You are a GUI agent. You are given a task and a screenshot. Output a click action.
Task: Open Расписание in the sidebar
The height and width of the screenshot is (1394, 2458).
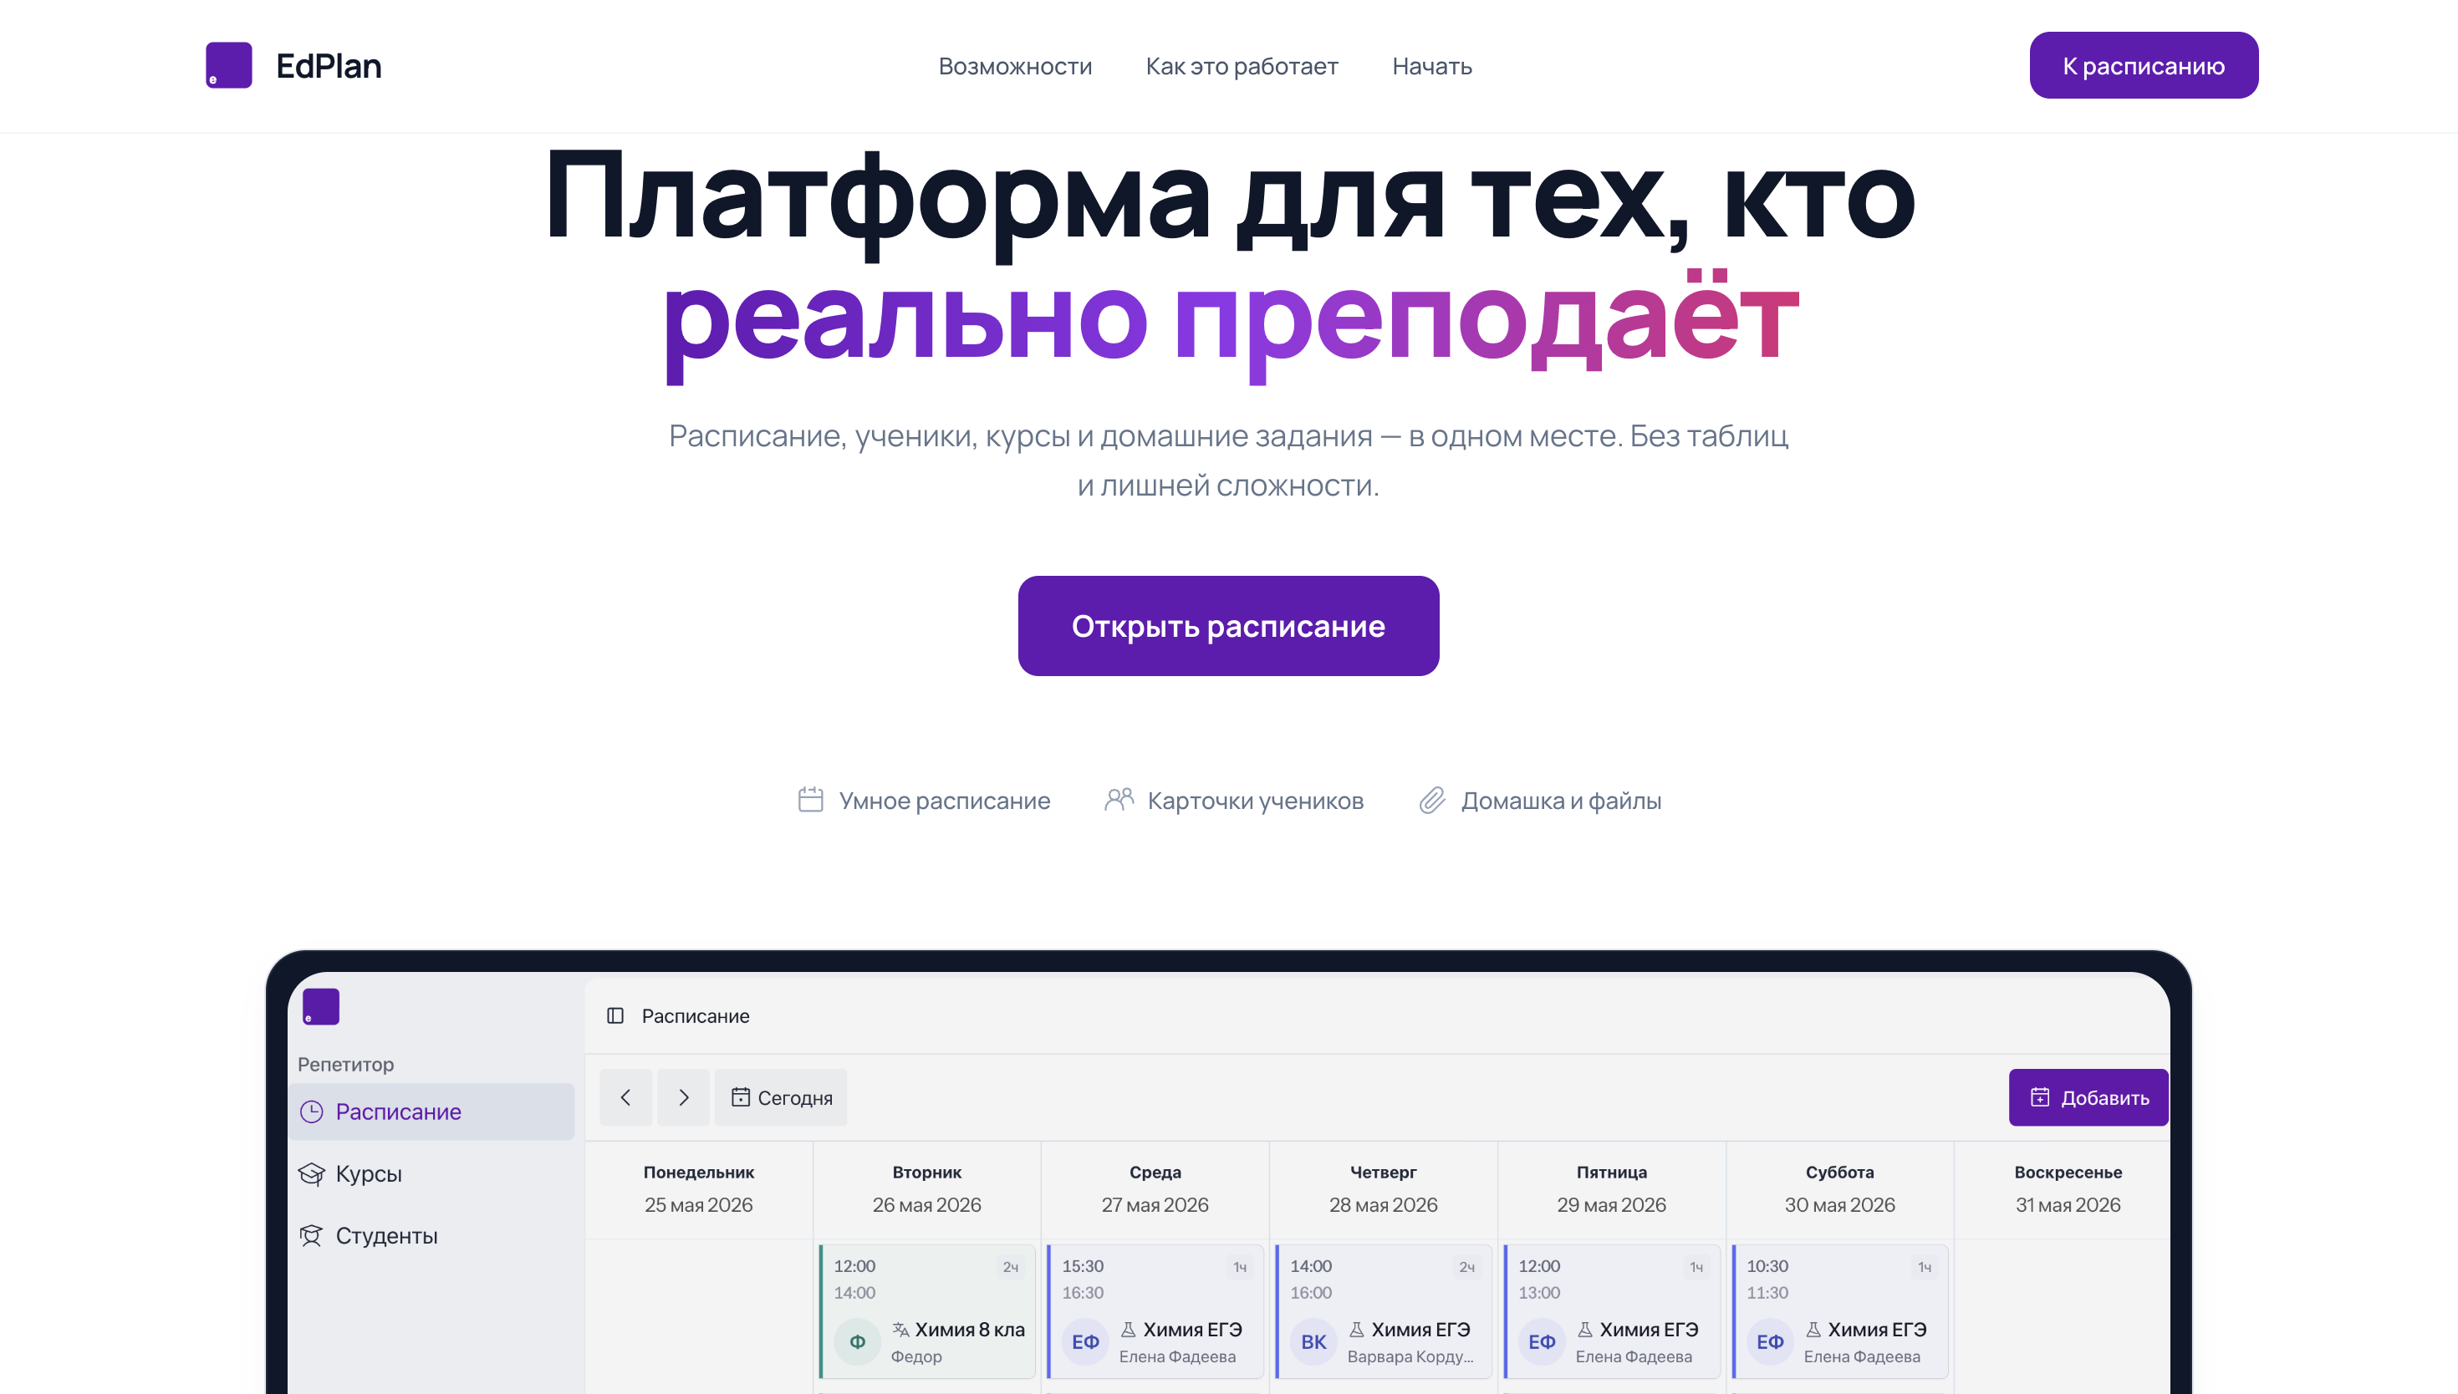(431, 1112)
